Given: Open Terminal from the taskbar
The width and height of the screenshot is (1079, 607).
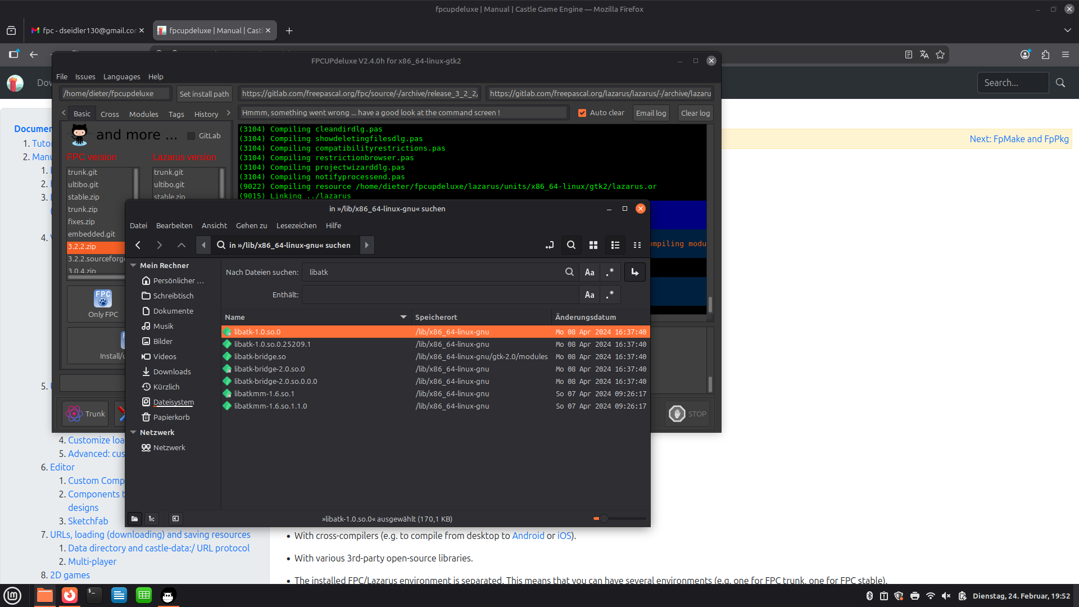Looking at the screenshot, I should click(x=94, y=595).
